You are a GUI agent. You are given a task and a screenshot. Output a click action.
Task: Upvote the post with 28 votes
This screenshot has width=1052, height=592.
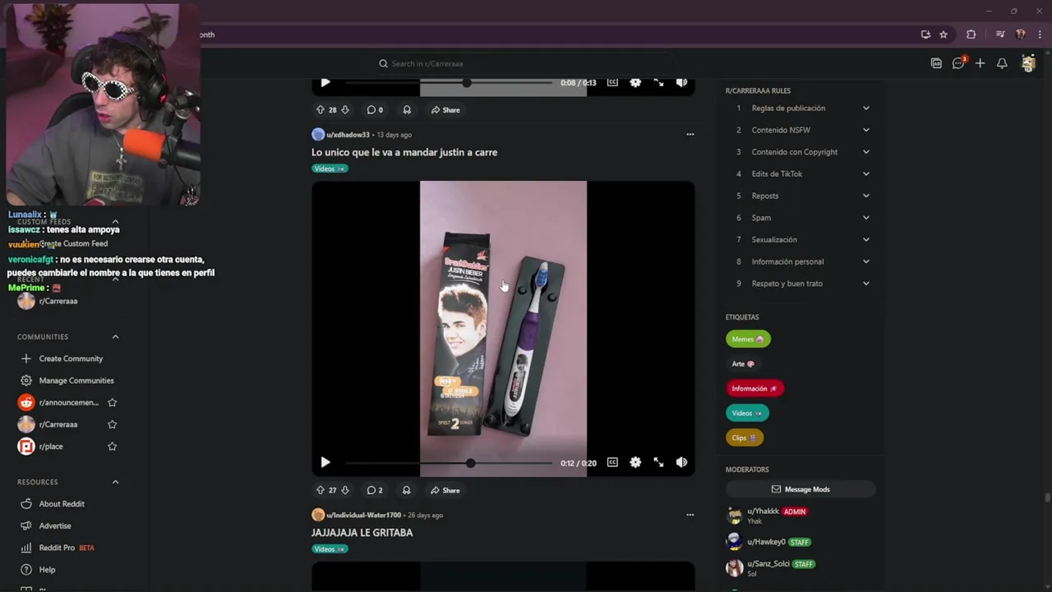pos(321,109)
